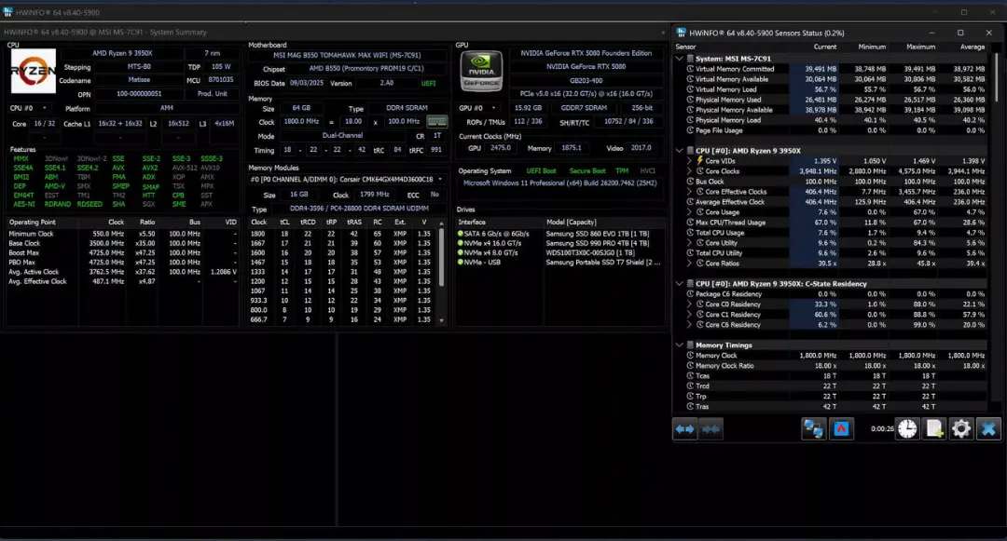Collapse the C-State Residency sensor group
This screenshot has width=1007, height=541.
tap(680, 283)
